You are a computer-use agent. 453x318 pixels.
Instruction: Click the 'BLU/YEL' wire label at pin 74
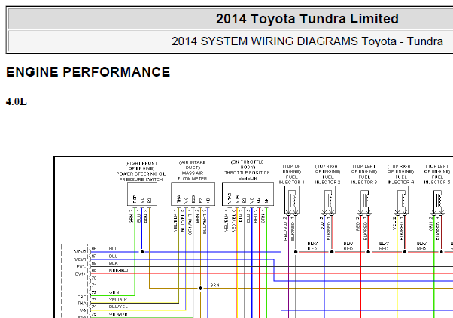pos(118,307)
